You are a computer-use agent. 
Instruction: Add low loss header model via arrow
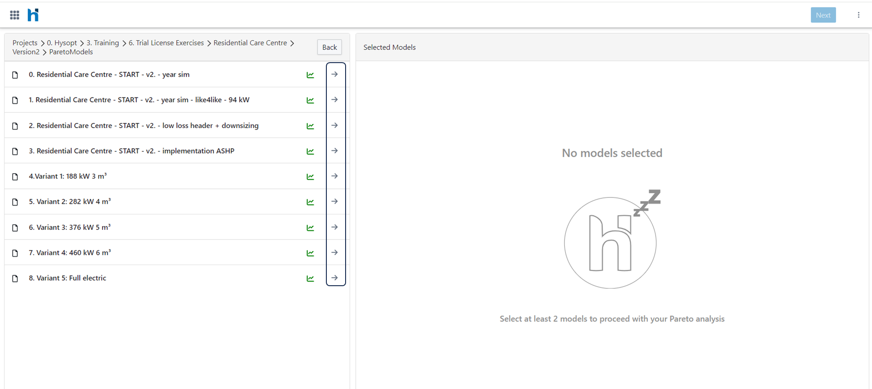(x=335, y=126)
